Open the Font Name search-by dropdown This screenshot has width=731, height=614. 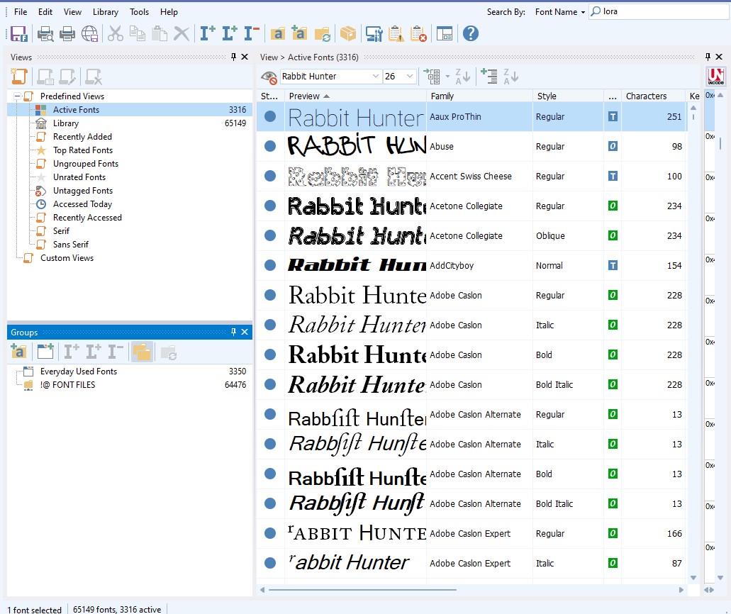click(560, 11)
